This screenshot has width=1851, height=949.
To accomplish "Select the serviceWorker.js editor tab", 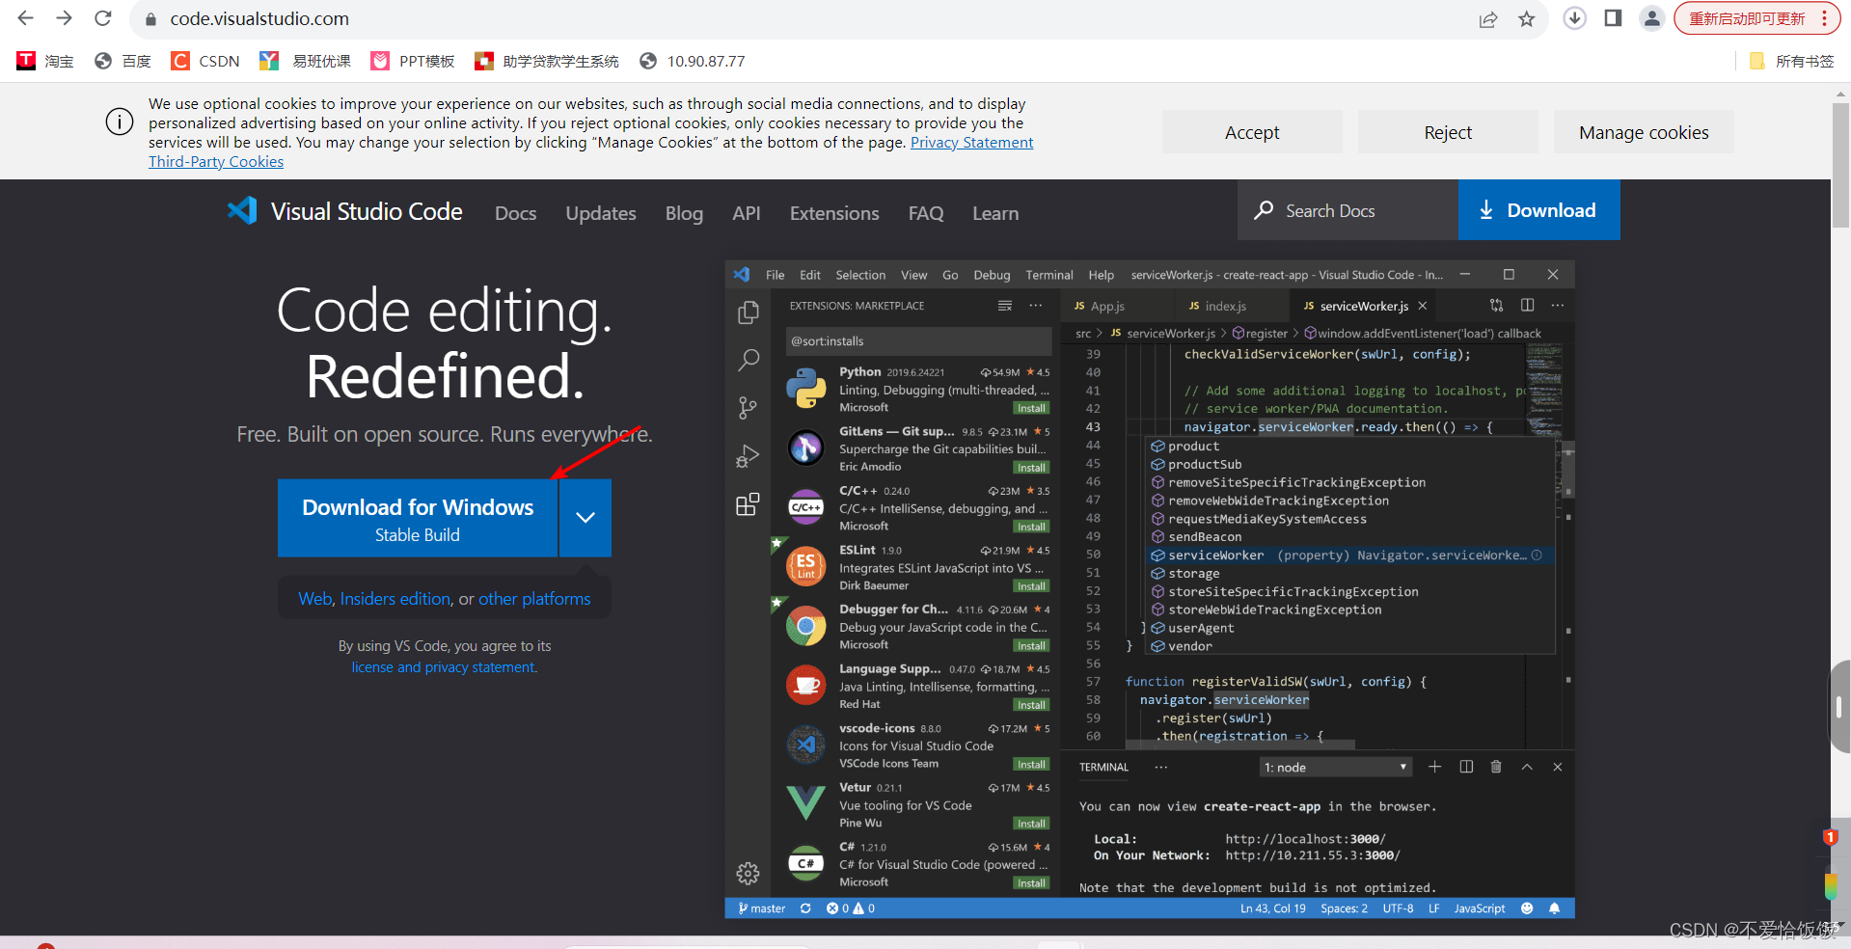I will 1364,306.
